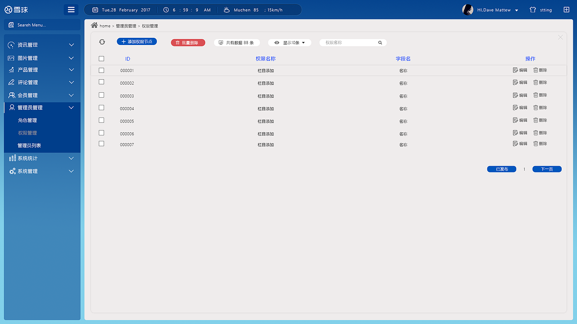Click the hamburger menu toggle button
577x324 pixels.
(x=71, y=9)
